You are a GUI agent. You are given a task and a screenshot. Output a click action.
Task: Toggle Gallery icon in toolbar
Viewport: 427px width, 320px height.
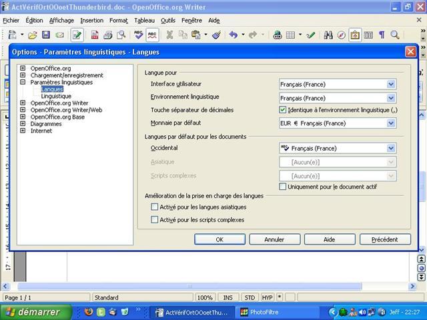pyautogui.click(x=355, y=35)
